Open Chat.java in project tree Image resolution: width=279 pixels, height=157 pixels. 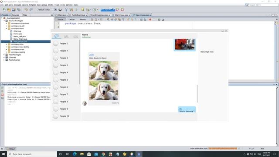(17, 31)
